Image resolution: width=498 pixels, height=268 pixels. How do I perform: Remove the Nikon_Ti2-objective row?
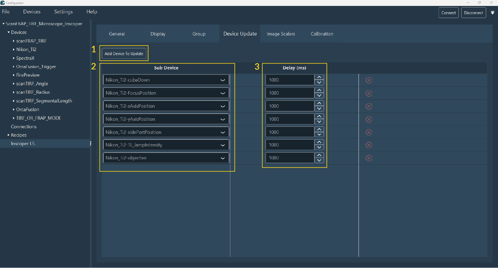click(x=369, y=158)
